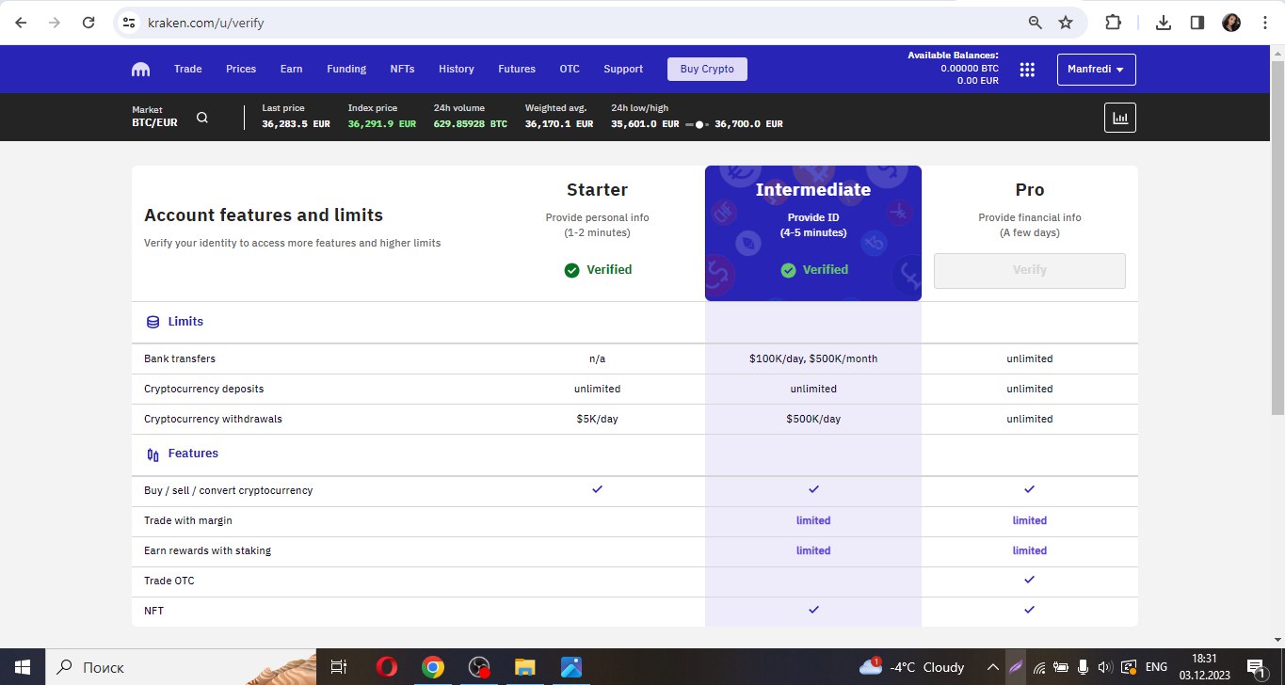The width and height of the screenshot is (1285, 685).
Task: Open the Funding menu item
Action: click(346, 69)
